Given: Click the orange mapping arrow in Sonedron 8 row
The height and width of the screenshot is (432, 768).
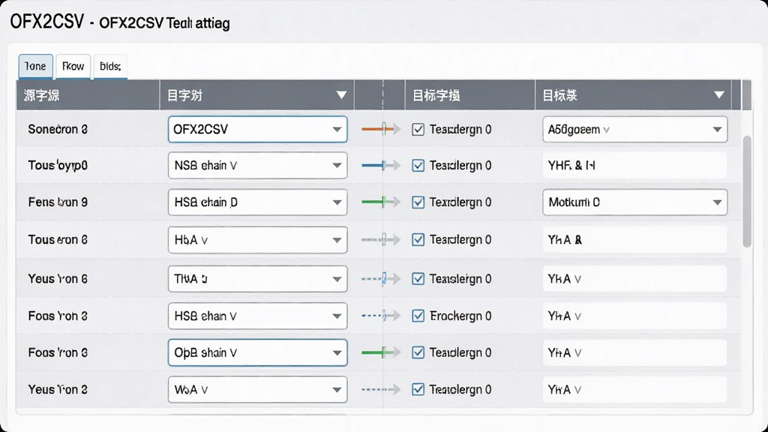Looking at the screenshot, I should point(381,129).
